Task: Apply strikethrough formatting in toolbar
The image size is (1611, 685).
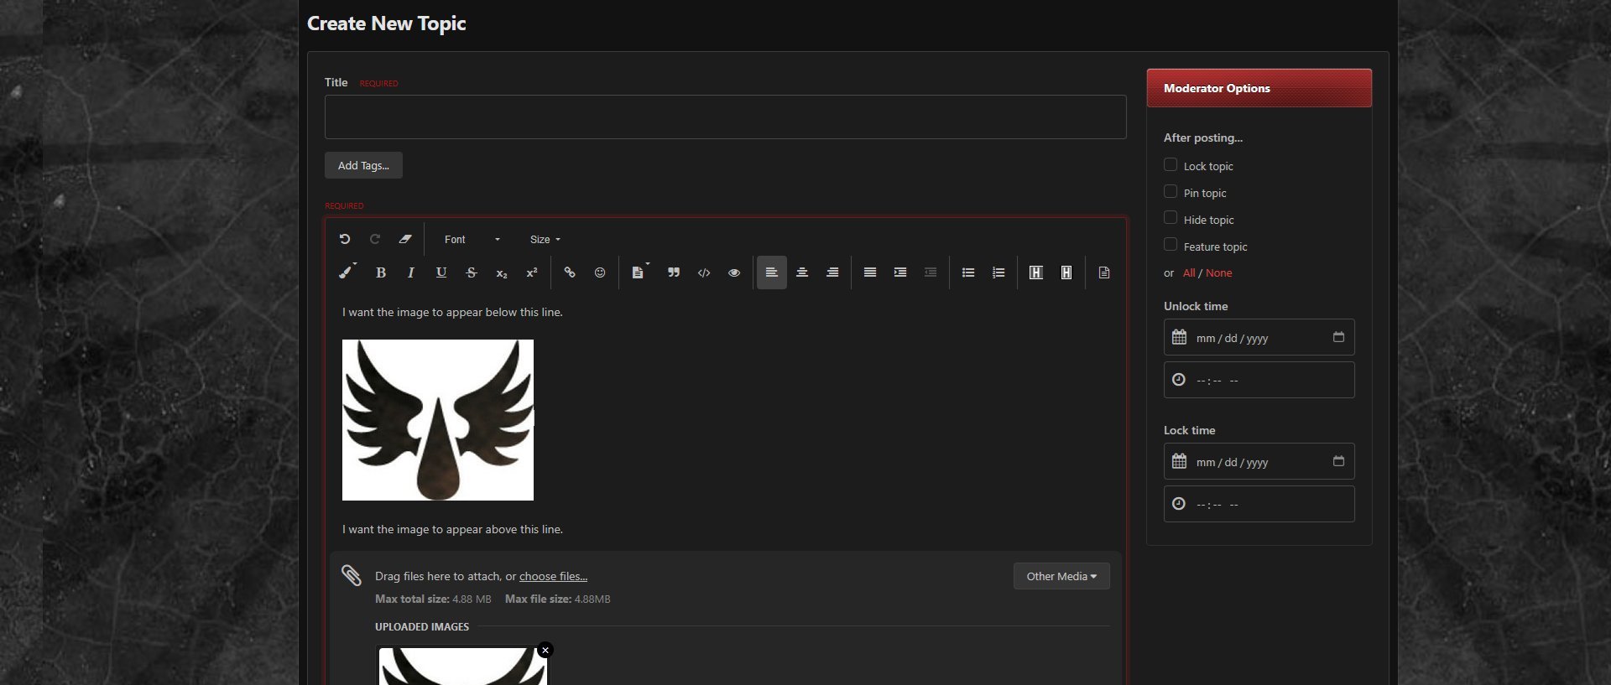Action: [472, 272]
